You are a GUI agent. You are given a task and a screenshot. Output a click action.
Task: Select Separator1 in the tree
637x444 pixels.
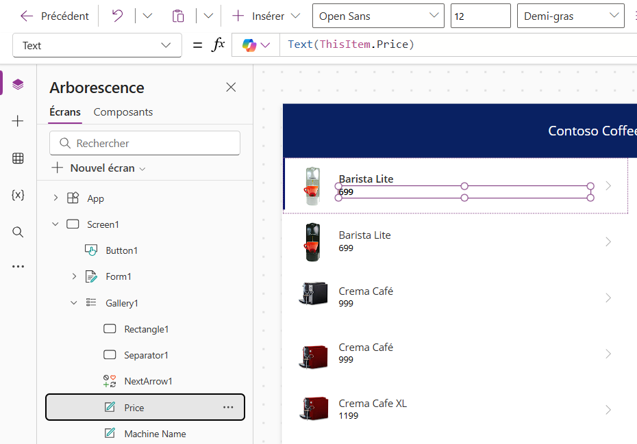147,355
